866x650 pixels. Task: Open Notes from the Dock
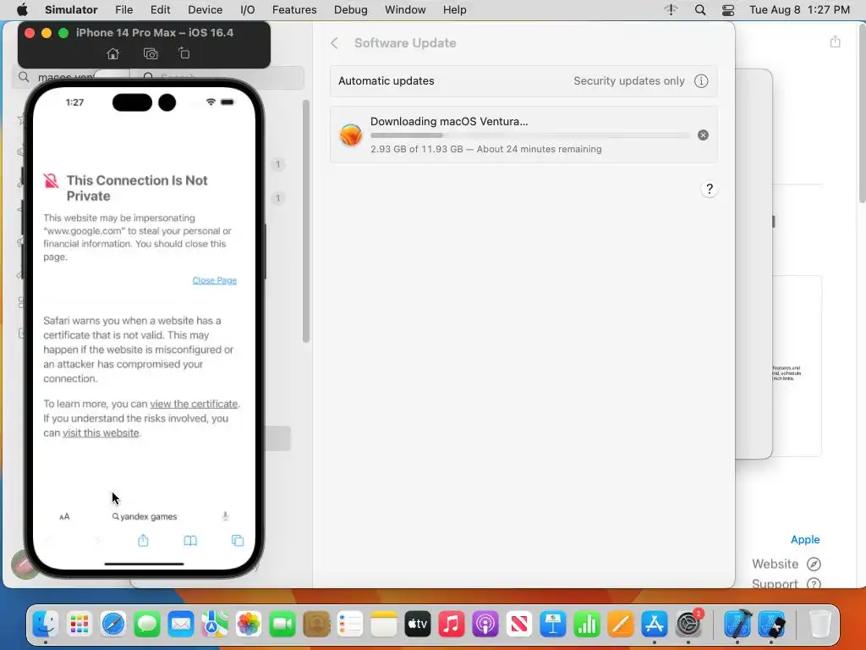[384, 625]
